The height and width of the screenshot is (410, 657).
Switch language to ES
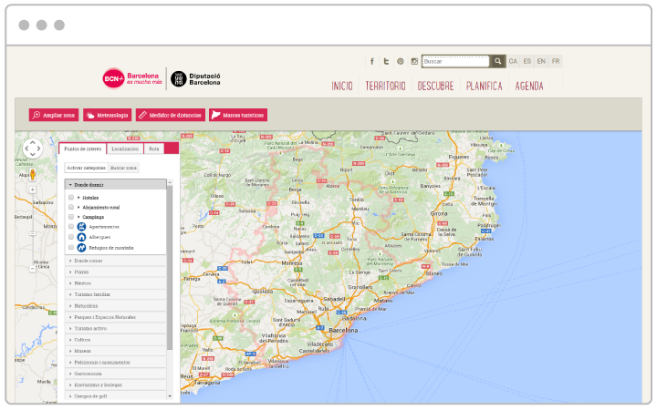click(527, 62)
